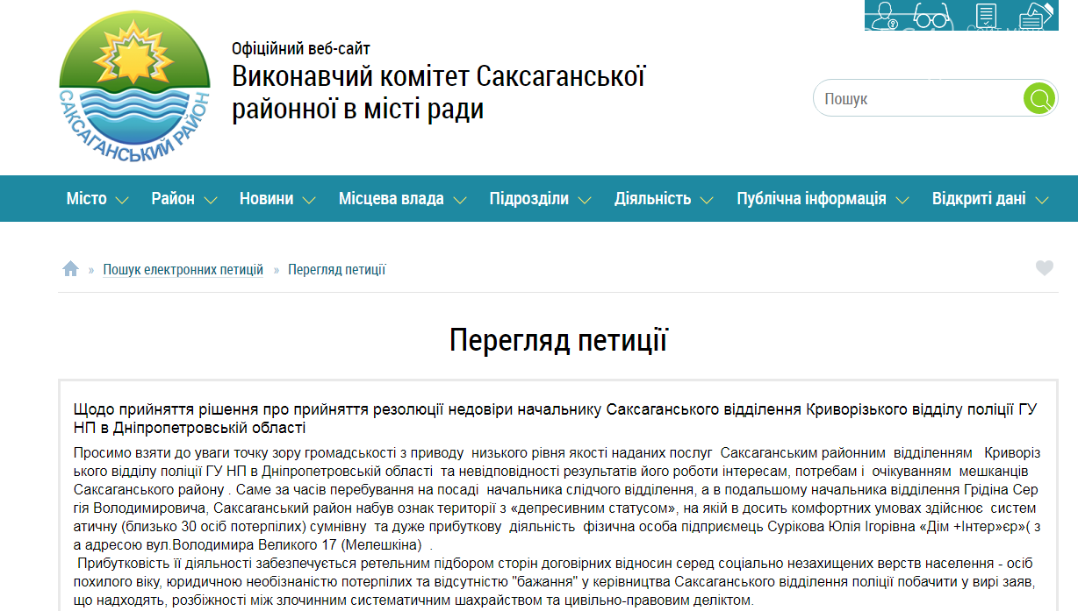
Task: Click the home icon in breadcrumbs
Action: [x=70, y=269]
